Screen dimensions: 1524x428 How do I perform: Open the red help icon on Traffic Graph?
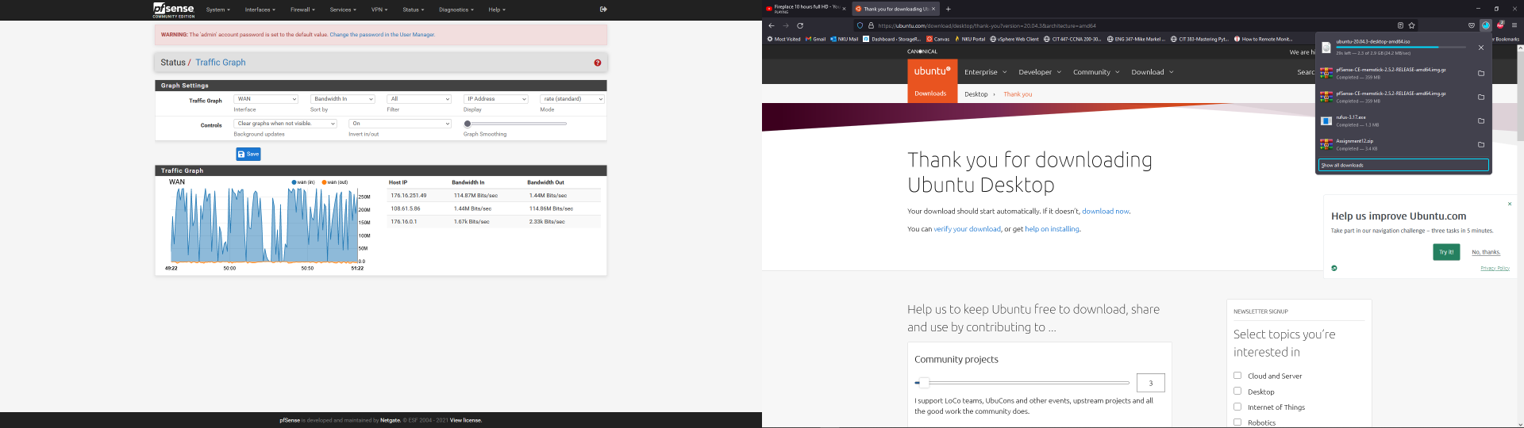click(x=598, y=63)
